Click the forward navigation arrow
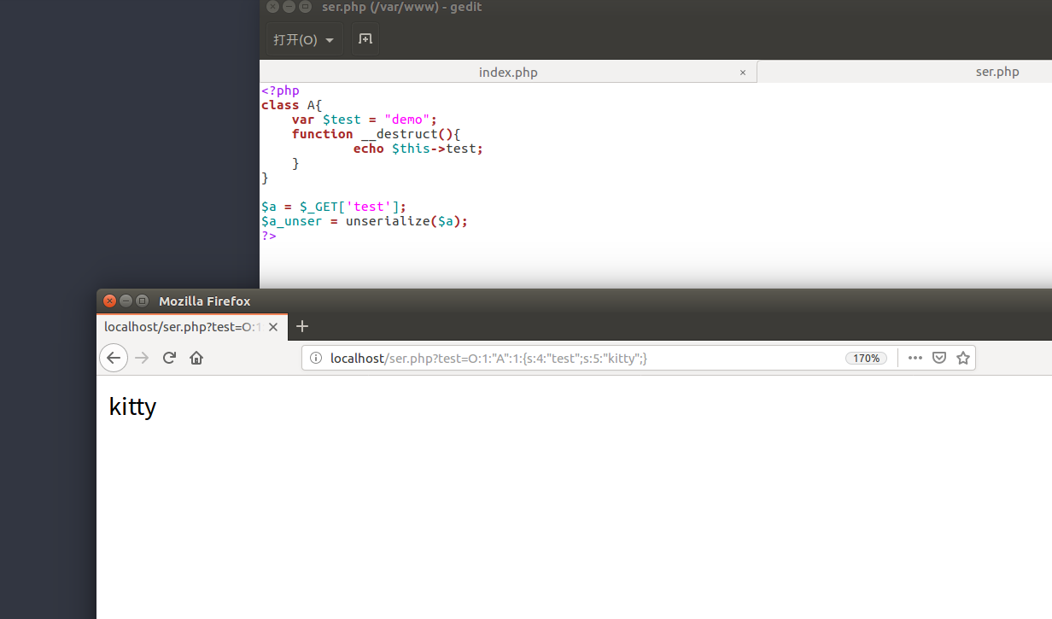Image resolution: width=1052 pixels, height=619 pixels. tap(142, 358)
